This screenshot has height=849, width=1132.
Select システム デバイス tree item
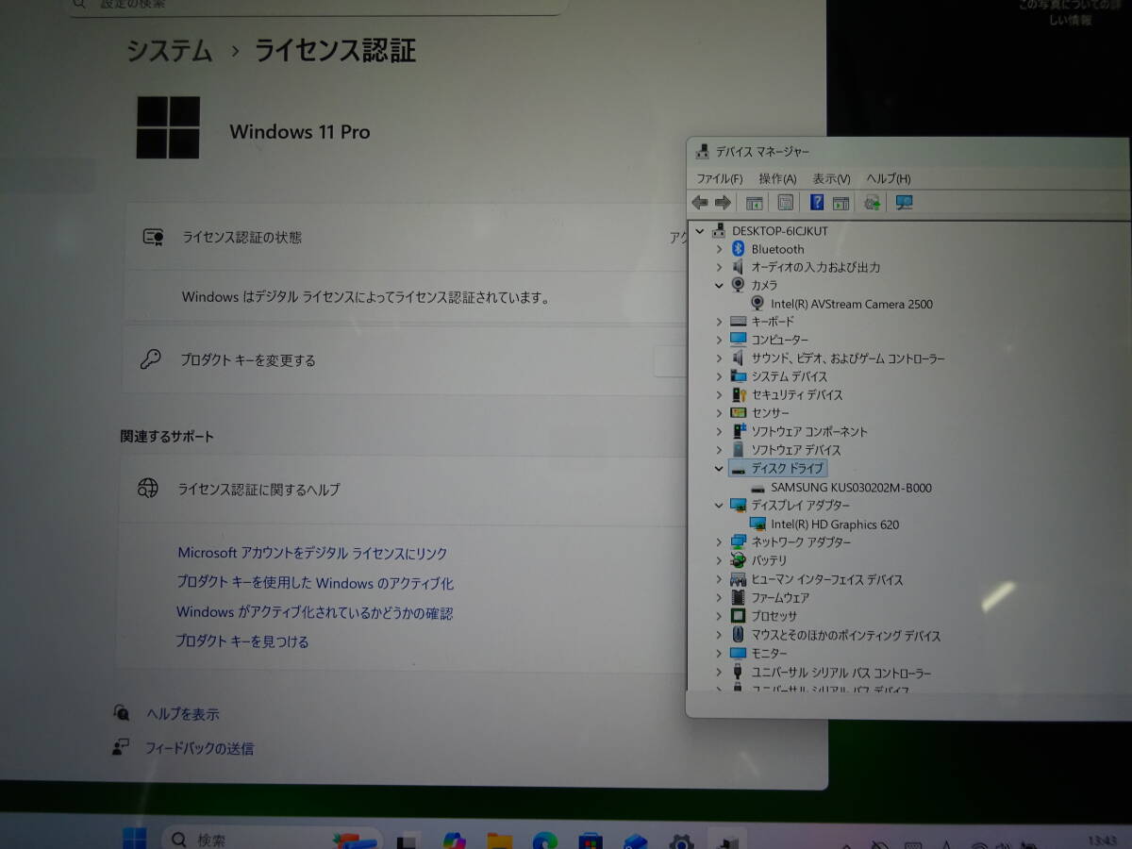[789, 376]
